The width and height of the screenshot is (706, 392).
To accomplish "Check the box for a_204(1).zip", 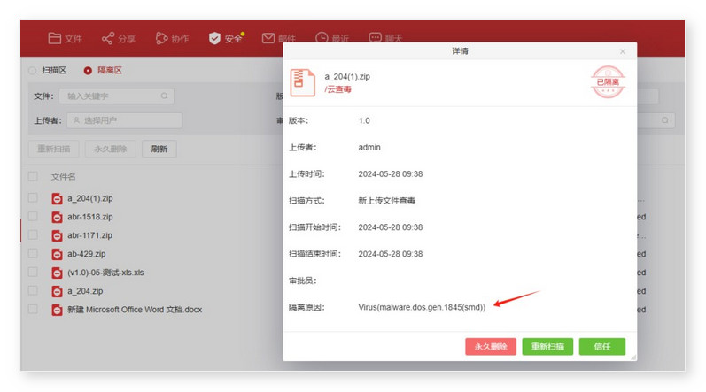I will point(33,198).
